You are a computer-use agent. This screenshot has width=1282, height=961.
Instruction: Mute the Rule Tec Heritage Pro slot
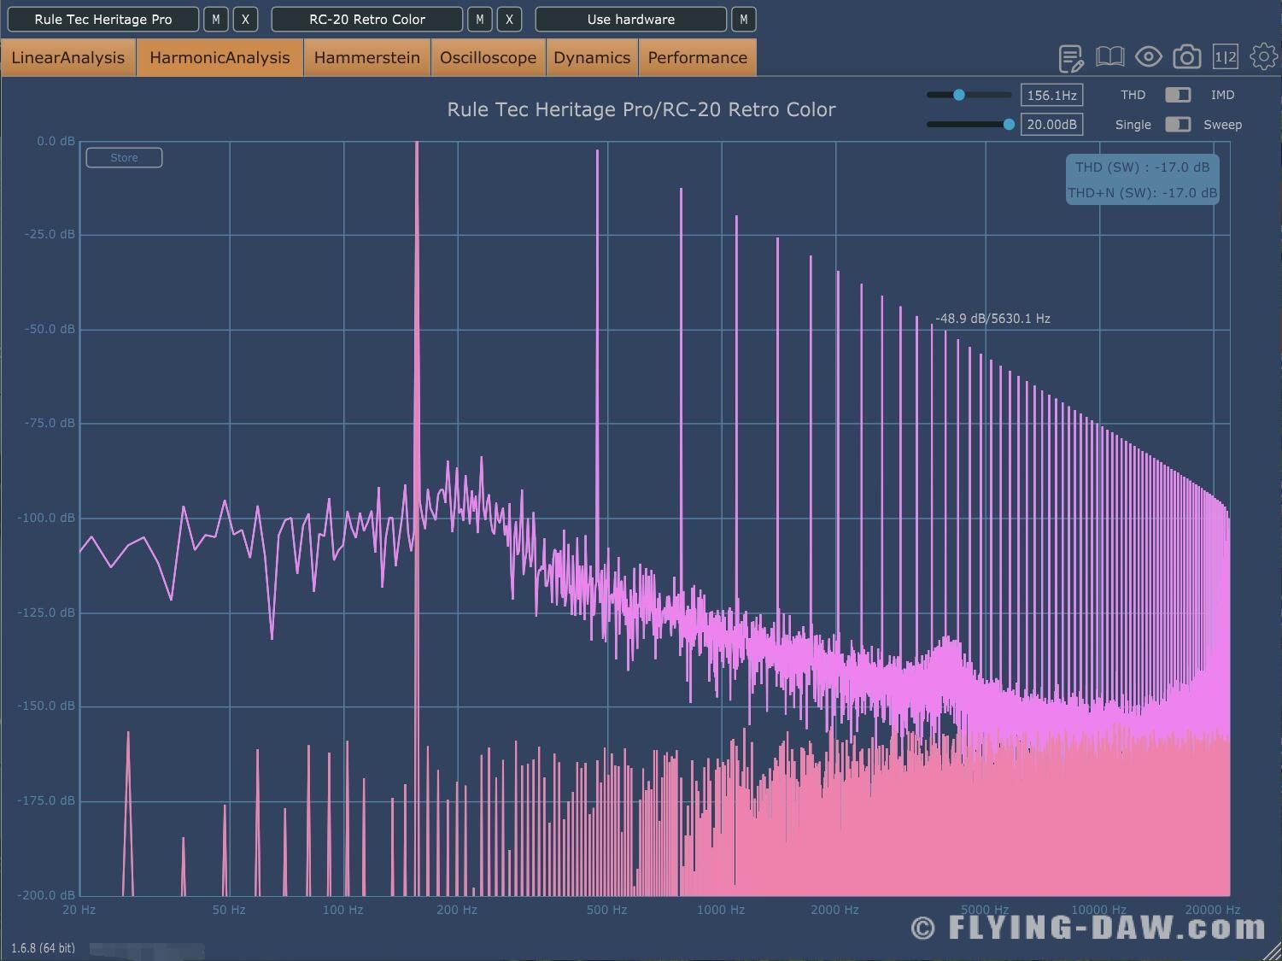click(x=216, y=19)
